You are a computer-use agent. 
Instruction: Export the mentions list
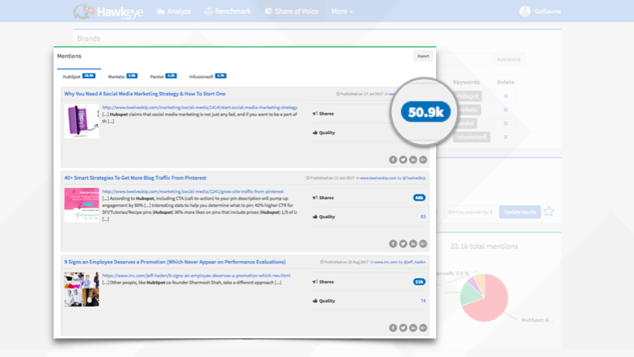tap(423, 56)
